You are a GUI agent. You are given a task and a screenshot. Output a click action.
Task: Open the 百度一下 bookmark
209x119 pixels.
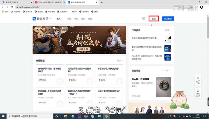tap(27, 12)
